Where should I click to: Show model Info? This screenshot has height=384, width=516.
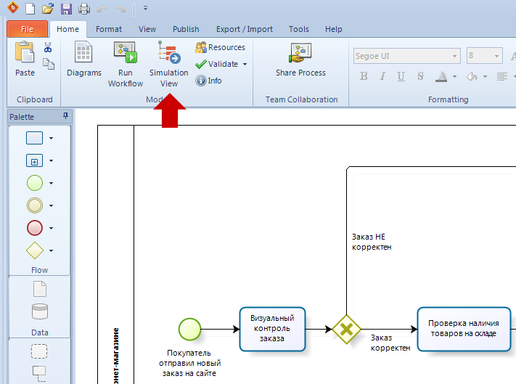[x=208, y=81]
